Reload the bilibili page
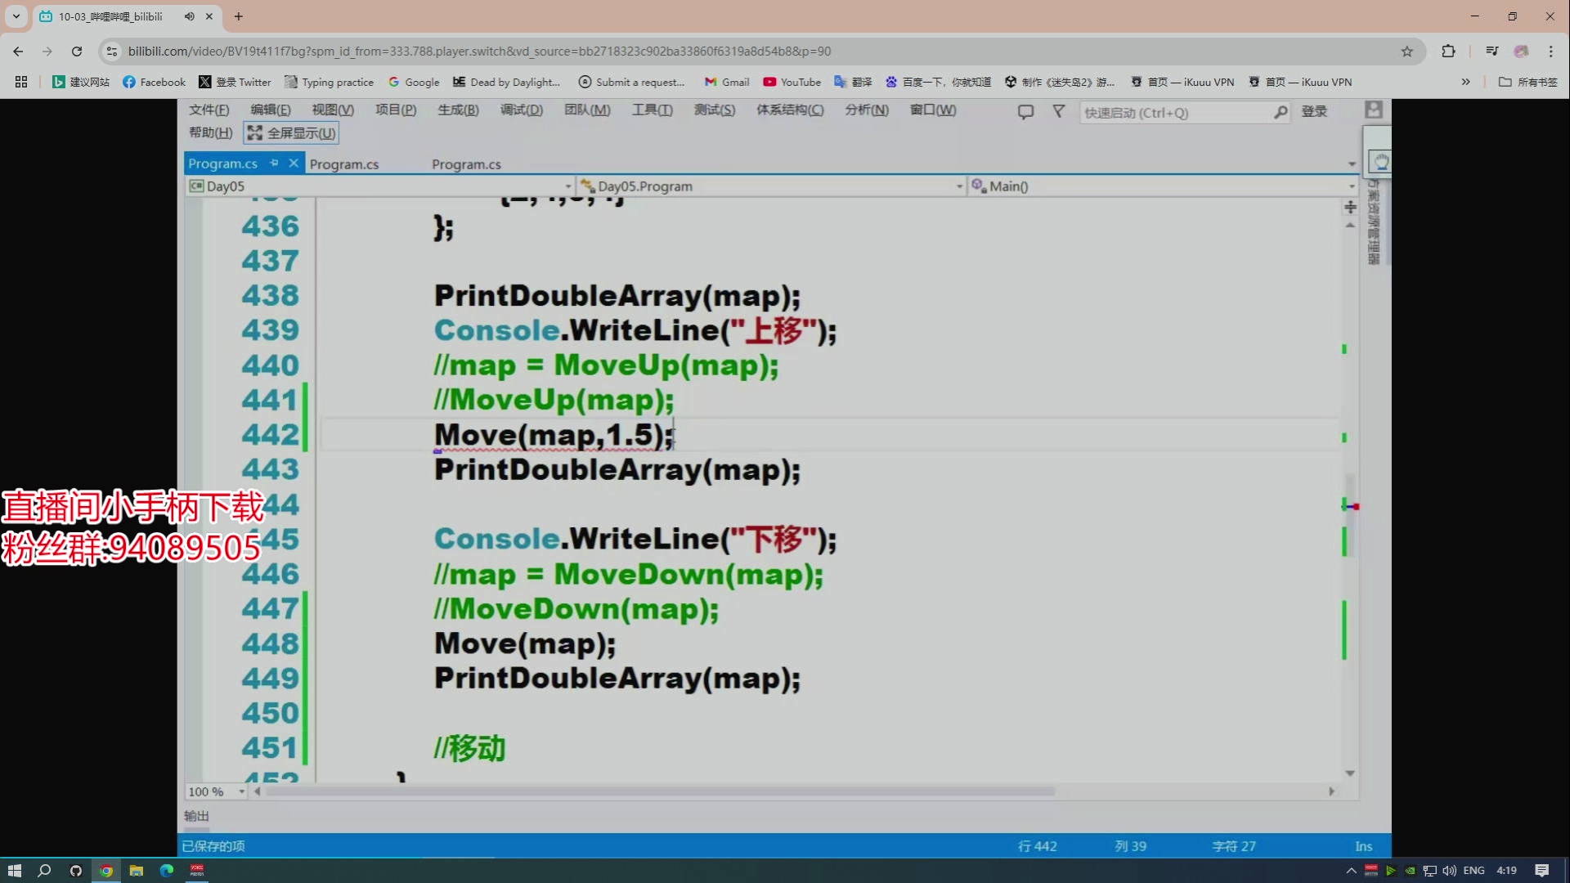The image size is (1570, 883). click(x=77, y=51)
